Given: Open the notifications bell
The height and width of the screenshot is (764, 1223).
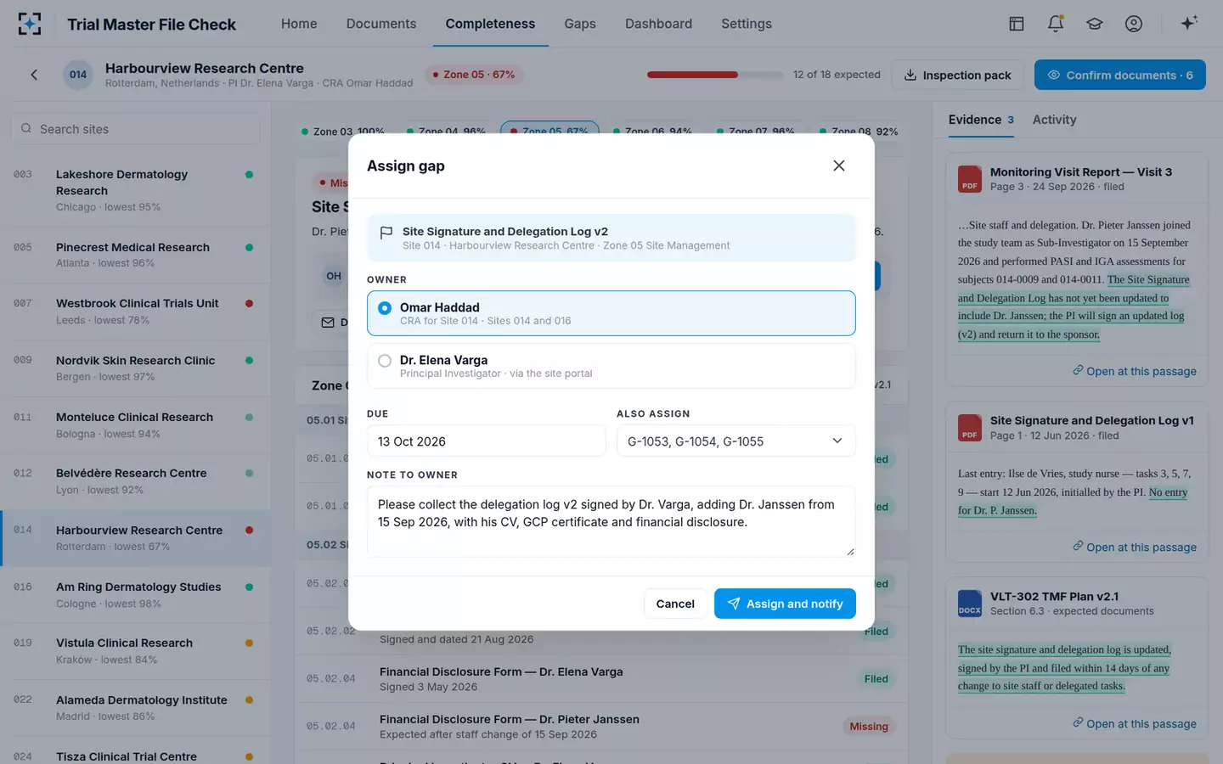Looking at the screenshot, I should click(x=1056, y=24).
